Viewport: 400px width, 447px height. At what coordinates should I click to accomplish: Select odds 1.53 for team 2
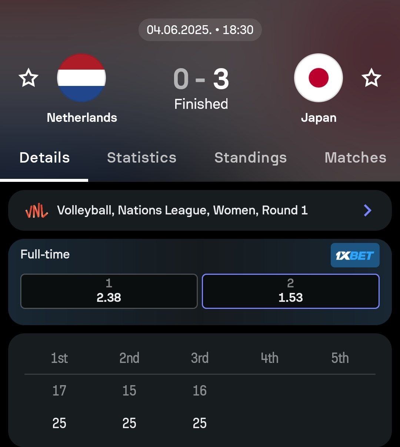tap(290, 291)
